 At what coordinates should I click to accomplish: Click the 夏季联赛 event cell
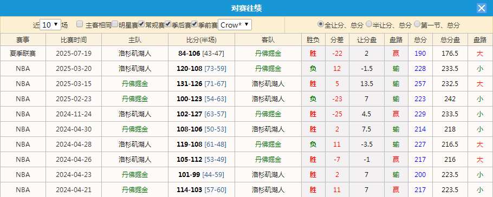[x=23, y=54]
